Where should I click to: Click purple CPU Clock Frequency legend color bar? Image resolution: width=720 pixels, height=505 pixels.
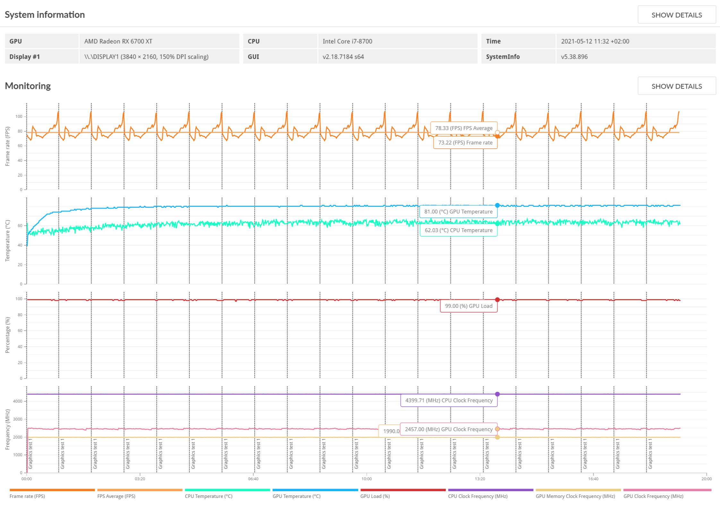491,490
